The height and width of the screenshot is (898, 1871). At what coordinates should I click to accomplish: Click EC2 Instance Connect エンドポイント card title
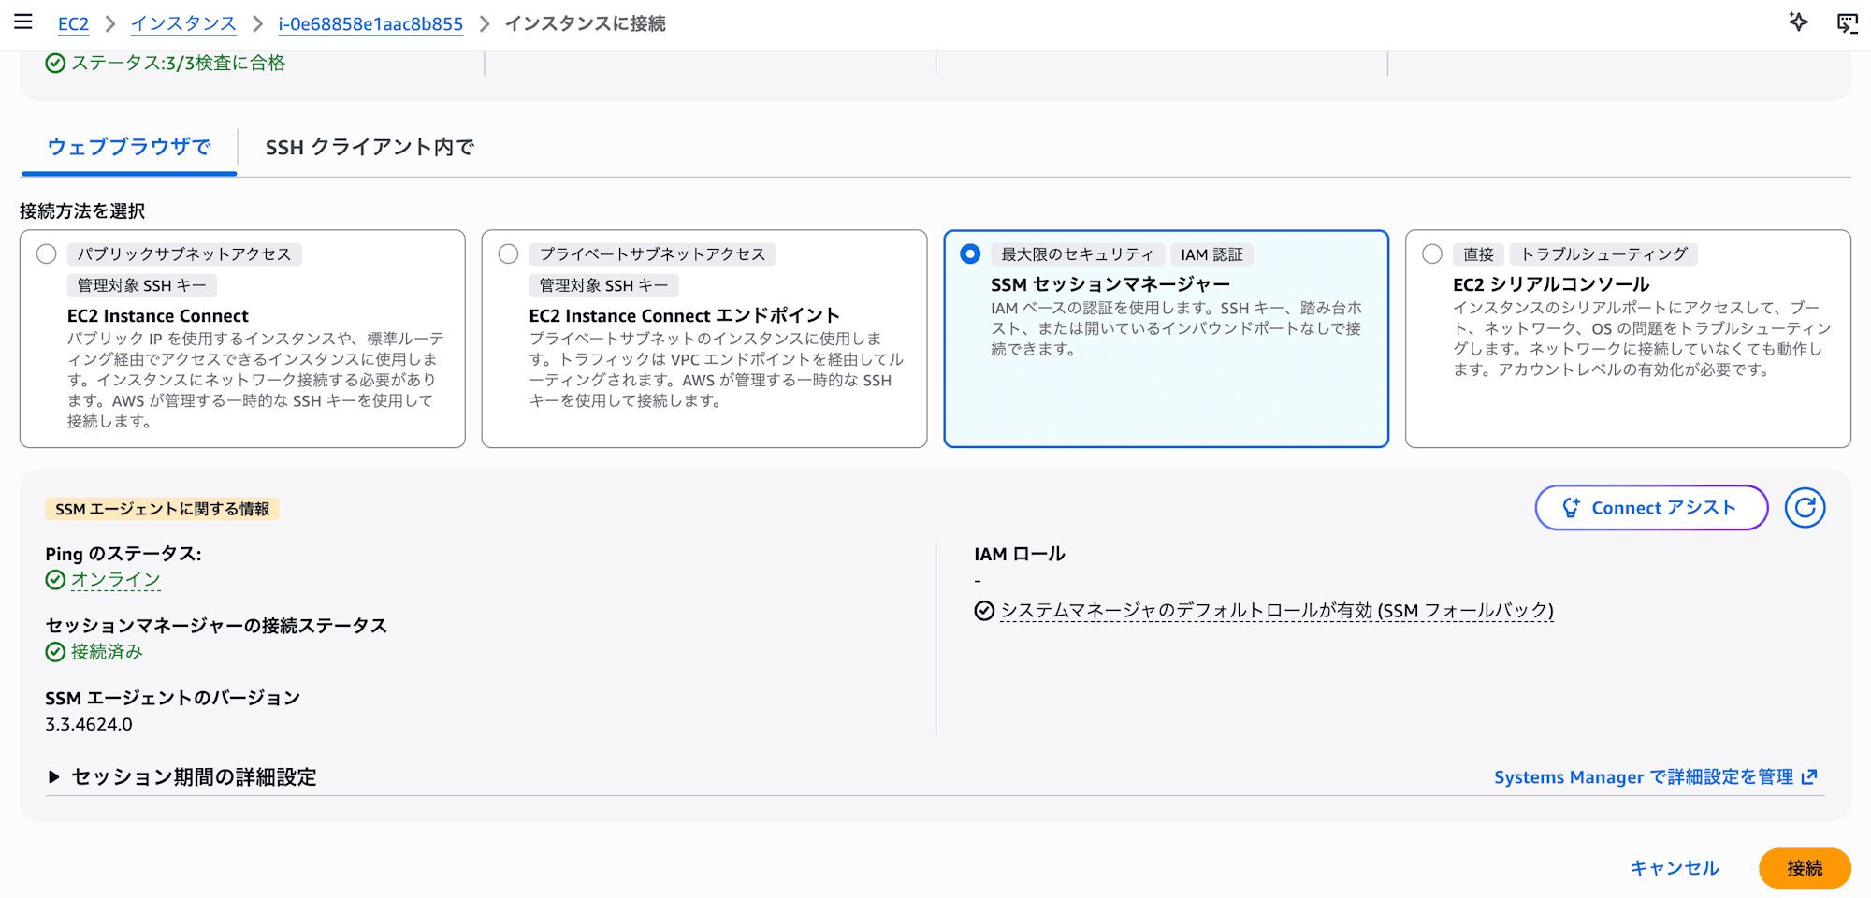coord(685,316)
